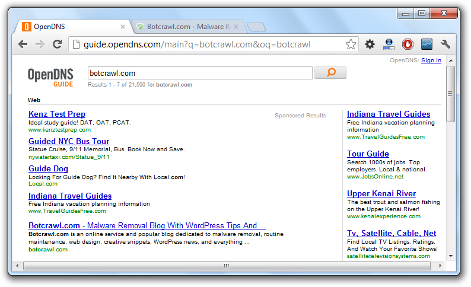Click the horizontal scrollbar left arrow
The height and width of the screenshot is (287, 471).
point(17,266)
